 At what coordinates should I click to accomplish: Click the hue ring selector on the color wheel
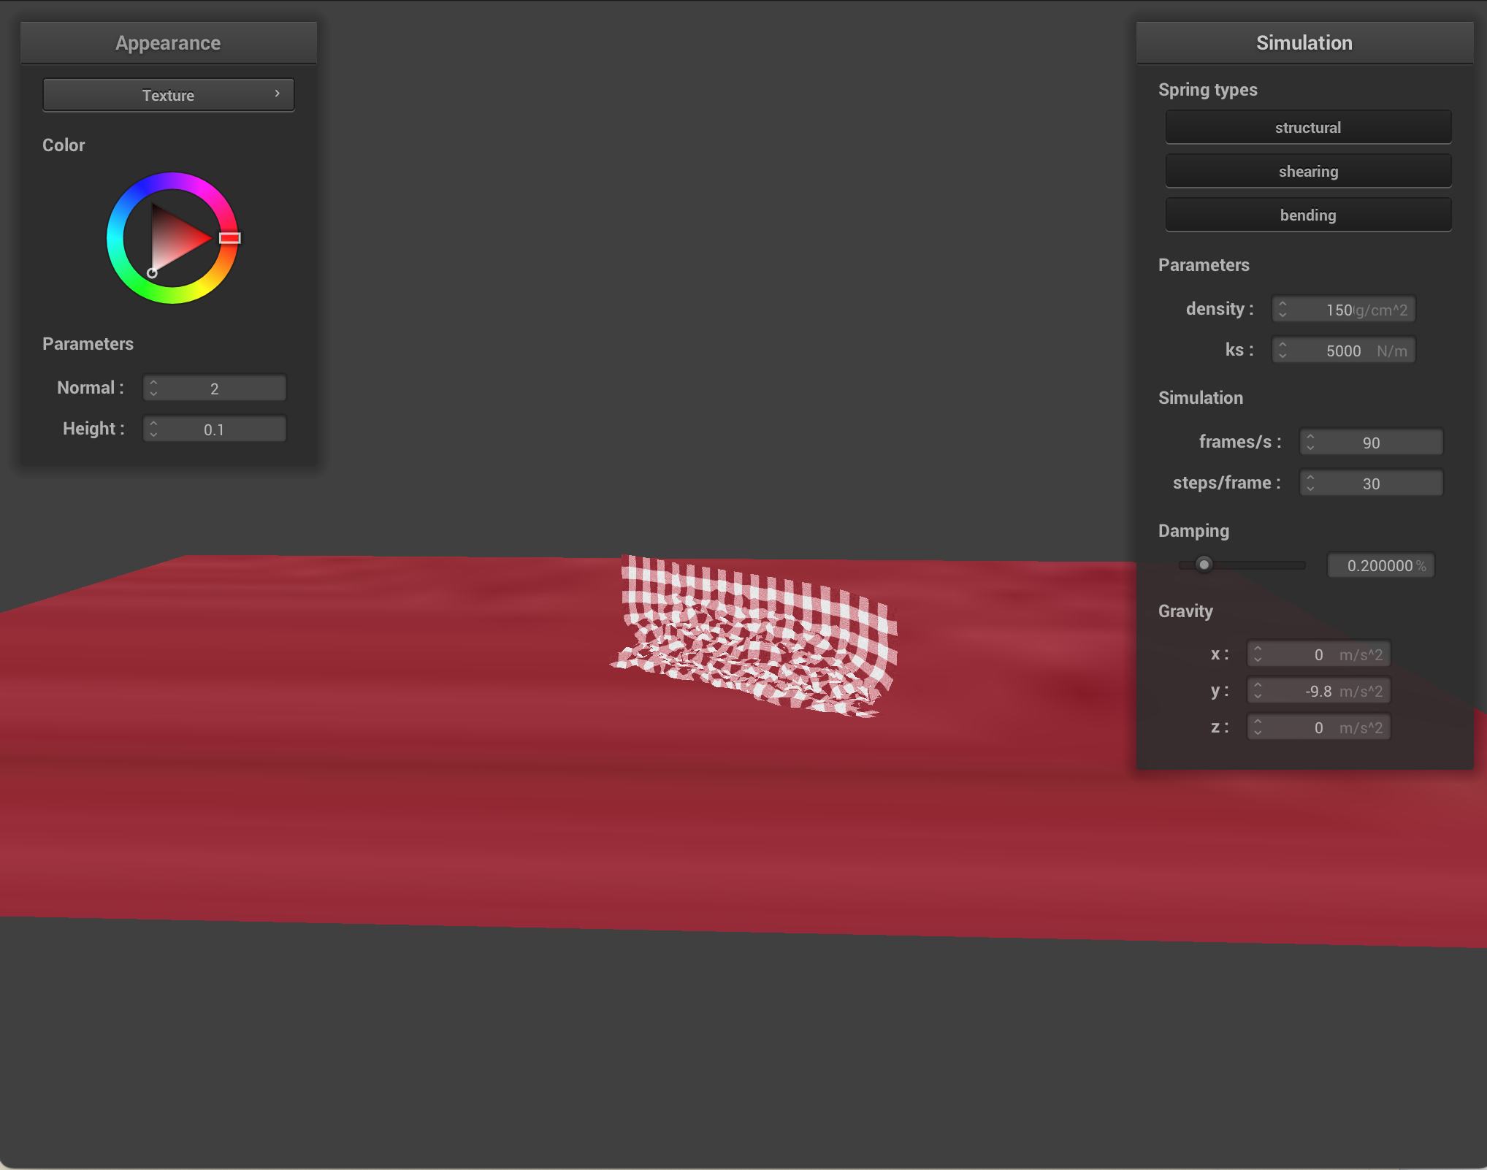tap(229, 238)
